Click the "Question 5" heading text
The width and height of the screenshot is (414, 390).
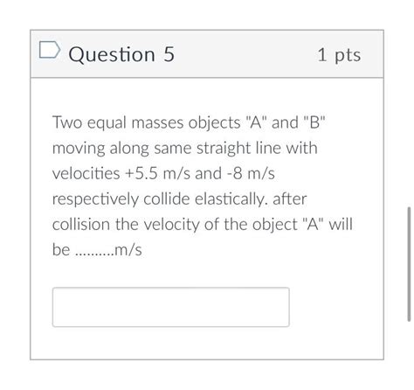[x=121, y=54]
